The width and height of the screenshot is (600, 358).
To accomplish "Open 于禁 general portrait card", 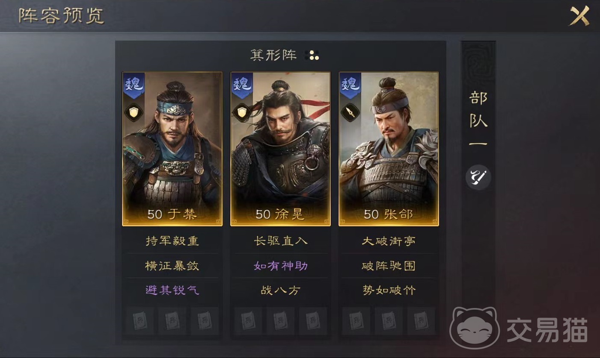I will point(172,149).
